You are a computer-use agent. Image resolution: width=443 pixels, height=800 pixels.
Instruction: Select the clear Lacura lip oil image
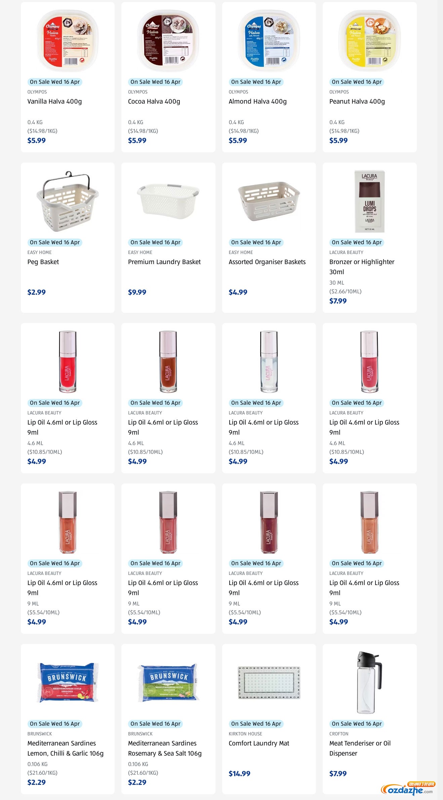point(269,362)
